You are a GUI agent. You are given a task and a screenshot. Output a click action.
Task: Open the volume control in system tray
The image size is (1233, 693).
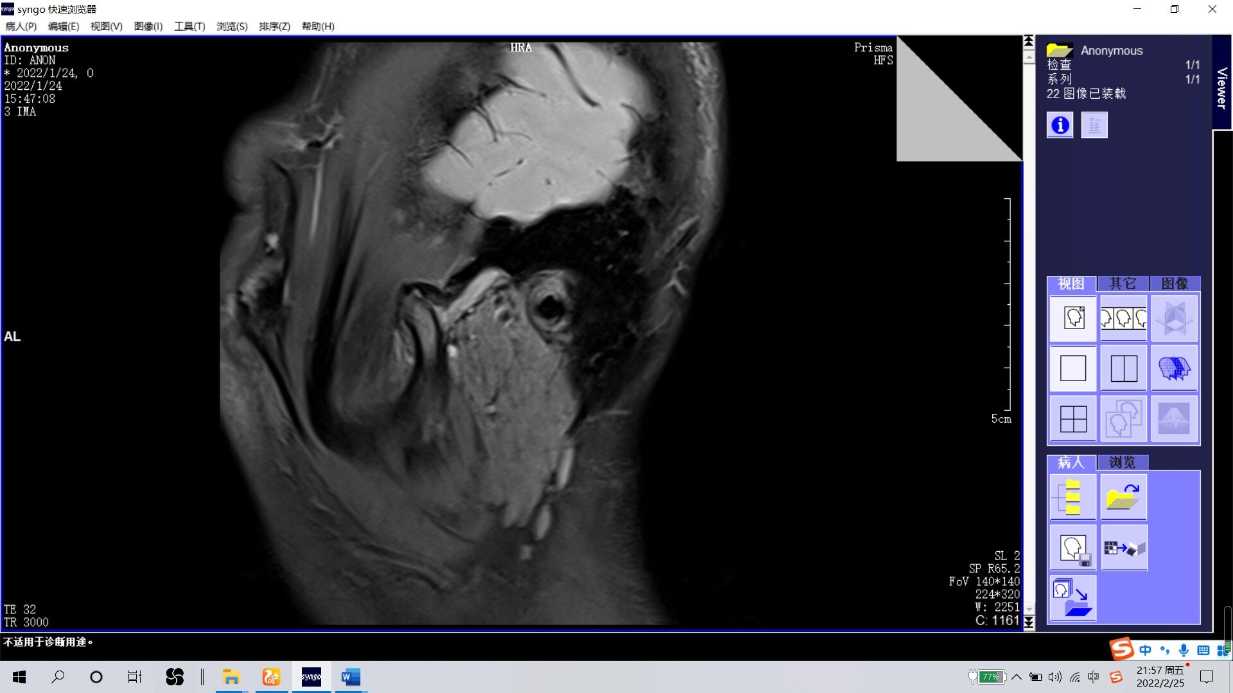[1055, 677]
